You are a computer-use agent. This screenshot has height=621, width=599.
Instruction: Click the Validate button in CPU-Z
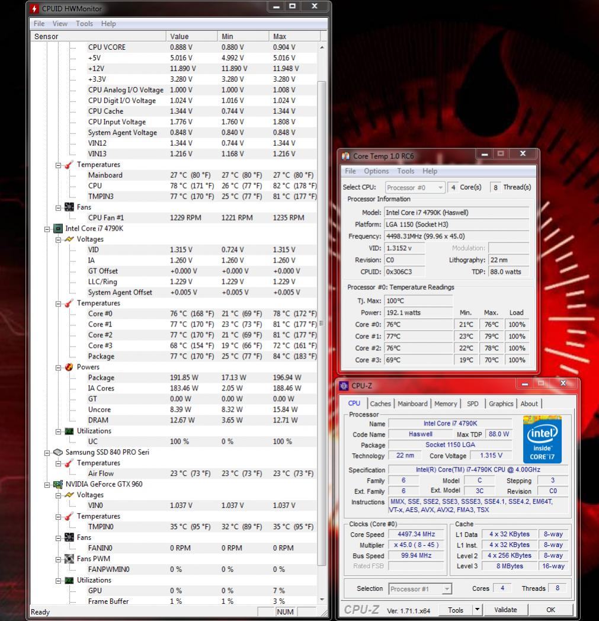(x=505, y=610)
